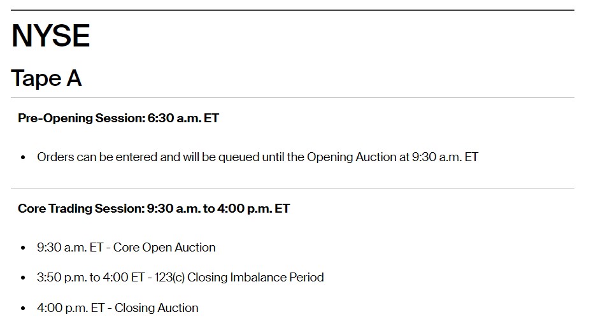Click the word 'Pre-Opening' in the heading
This screenshot has width=591, height=326.
(55, 118)
